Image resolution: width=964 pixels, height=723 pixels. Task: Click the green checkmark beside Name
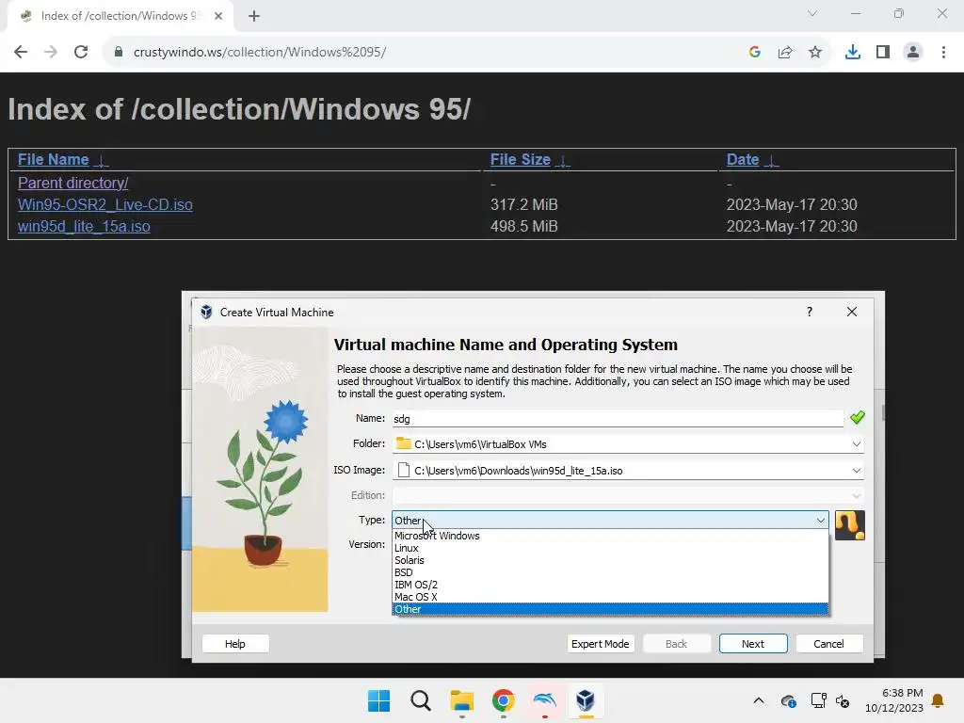pyautogui.click(x=857, y=418)
